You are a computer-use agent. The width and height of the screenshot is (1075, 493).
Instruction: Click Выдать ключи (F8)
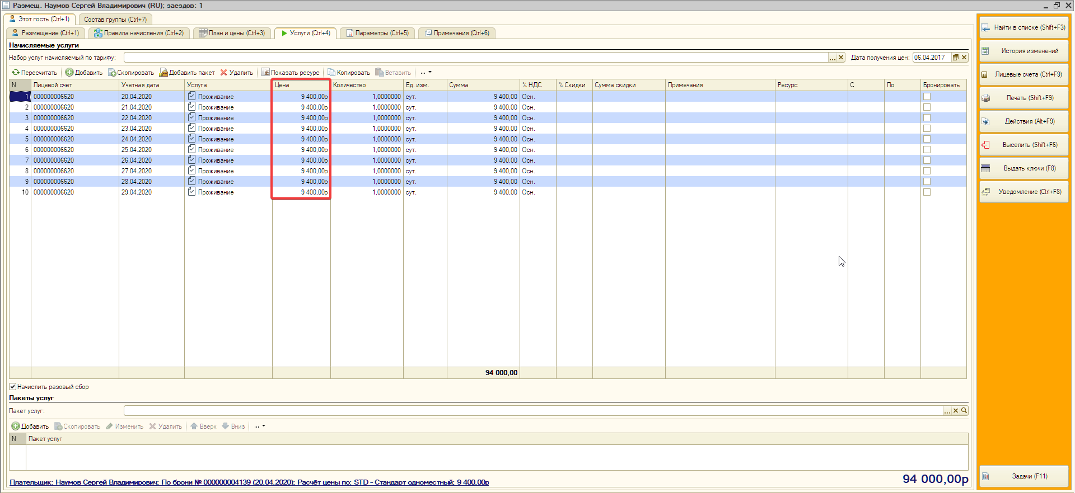[x=1023, y=168]
